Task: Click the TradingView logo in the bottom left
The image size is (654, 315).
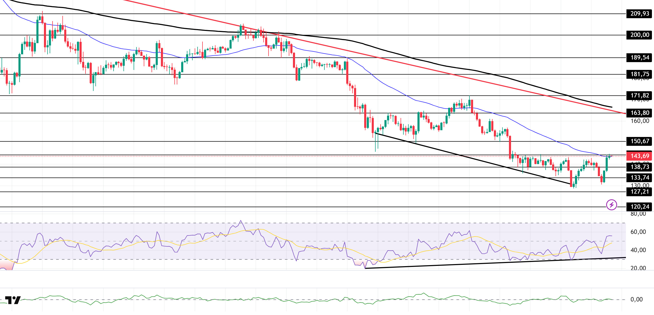Action: coord(13,300)
